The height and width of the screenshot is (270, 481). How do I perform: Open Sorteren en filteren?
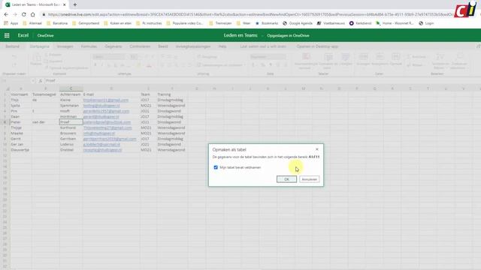pyautogui.click(x=440, y=61)
